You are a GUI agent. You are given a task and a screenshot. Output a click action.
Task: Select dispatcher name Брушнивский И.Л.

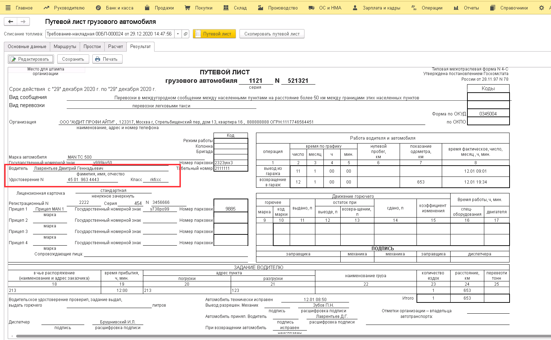(x=118, y=322)
